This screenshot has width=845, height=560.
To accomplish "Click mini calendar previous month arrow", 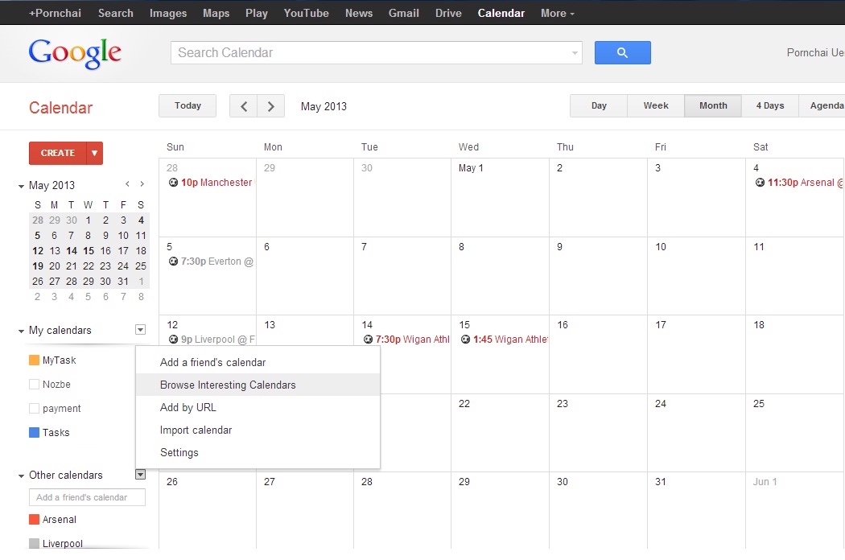I will tap(127, 184).
